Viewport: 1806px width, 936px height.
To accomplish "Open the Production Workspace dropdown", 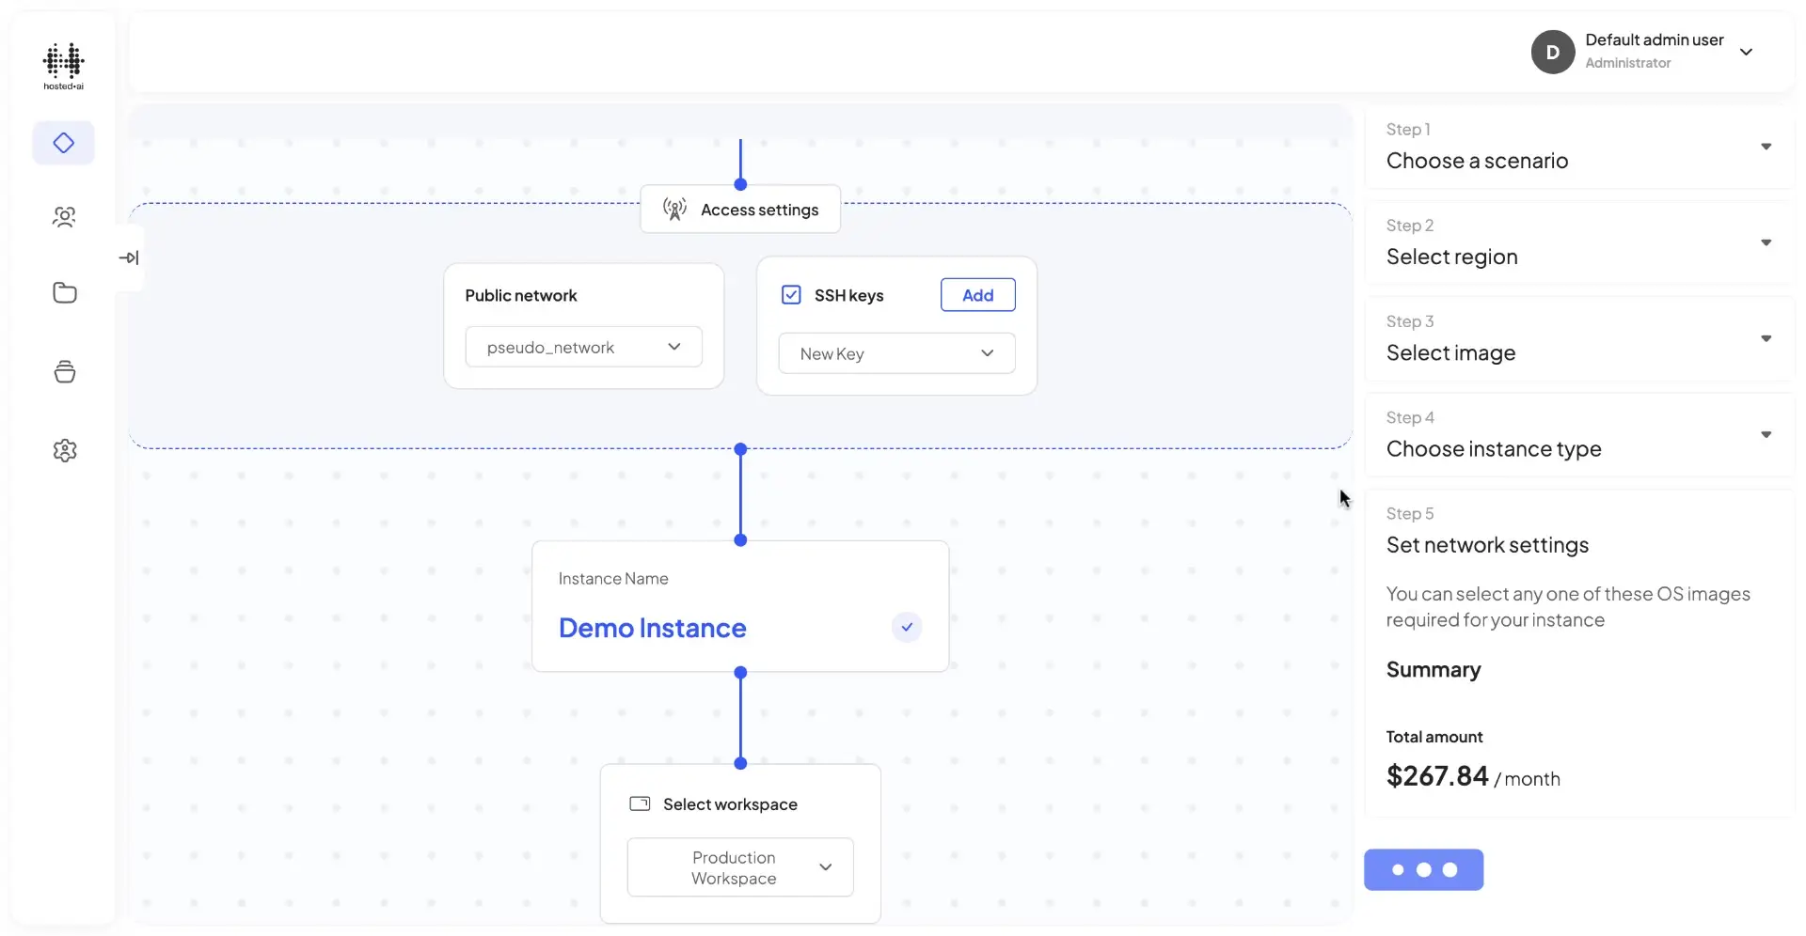I will (x=738, y=866).
